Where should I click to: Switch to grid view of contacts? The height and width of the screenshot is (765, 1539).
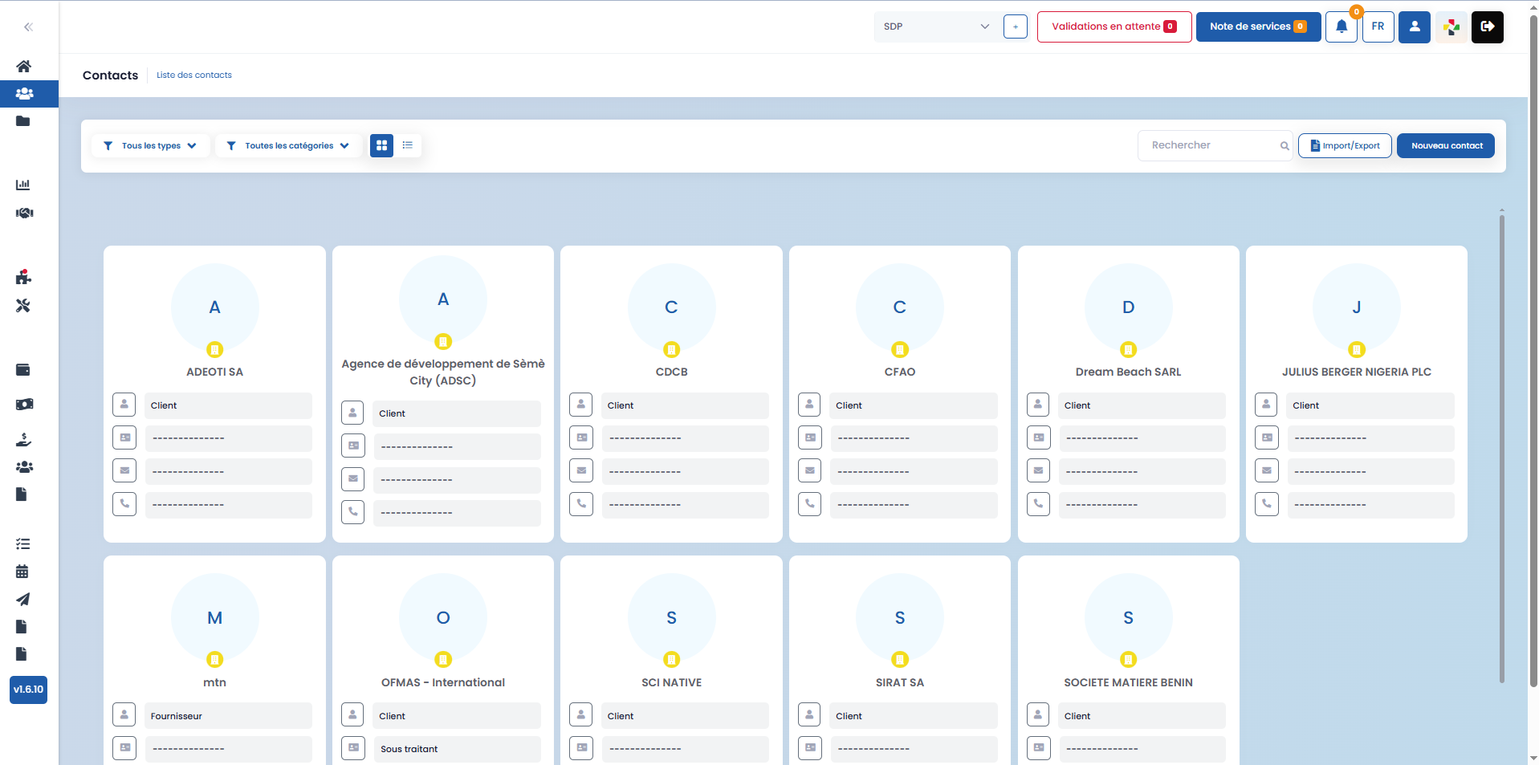point(381,145)
